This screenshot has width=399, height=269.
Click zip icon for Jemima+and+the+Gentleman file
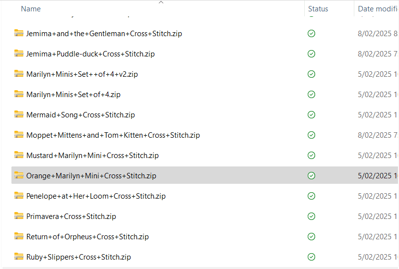point(19,33)
